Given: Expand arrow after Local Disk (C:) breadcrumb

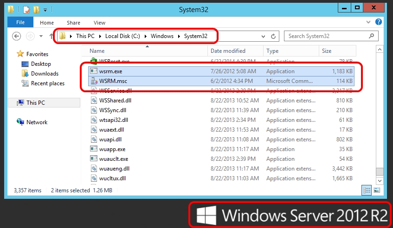Looking at the screenshot, I should pyautogui.click(x=145, y=36).
